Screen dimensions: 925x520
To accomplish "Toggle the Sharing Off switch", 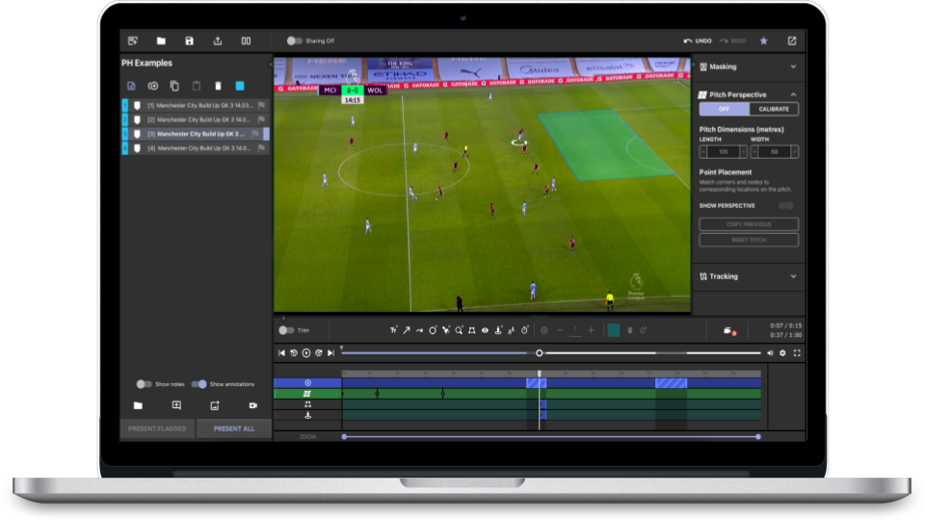I will coord(294,41).
